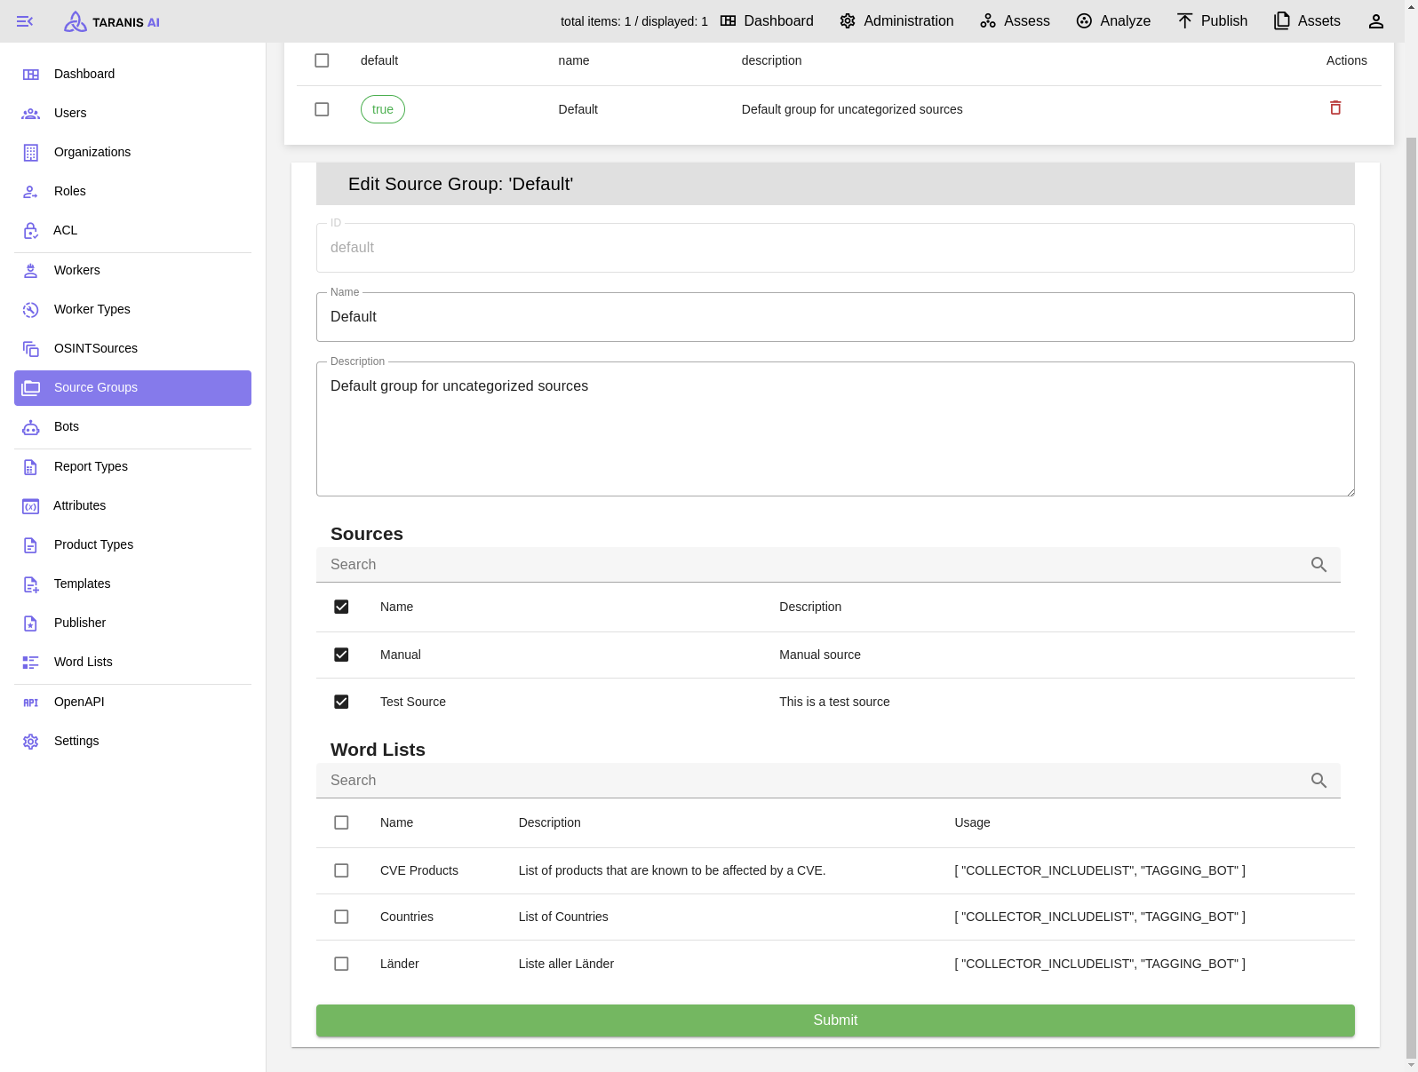Delete the Default source group via trash icon
This screenshot has width=1418, height=1072.
point(1335,107)
